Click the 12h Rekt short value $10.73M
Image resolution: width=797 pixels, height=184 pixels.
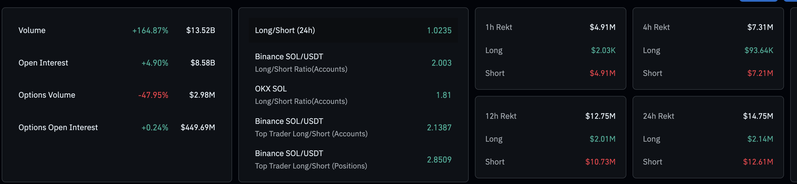click(x=600, y=162)
